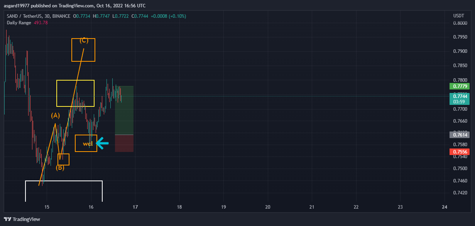The height and width of the screenshot is (226, 475).
Task: Click the 0.7800 price axis label
Action: (x=460, y=80)
